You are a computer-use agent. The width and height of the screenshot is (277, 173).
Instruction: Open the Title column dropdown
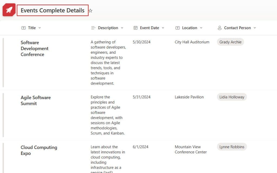39,28
